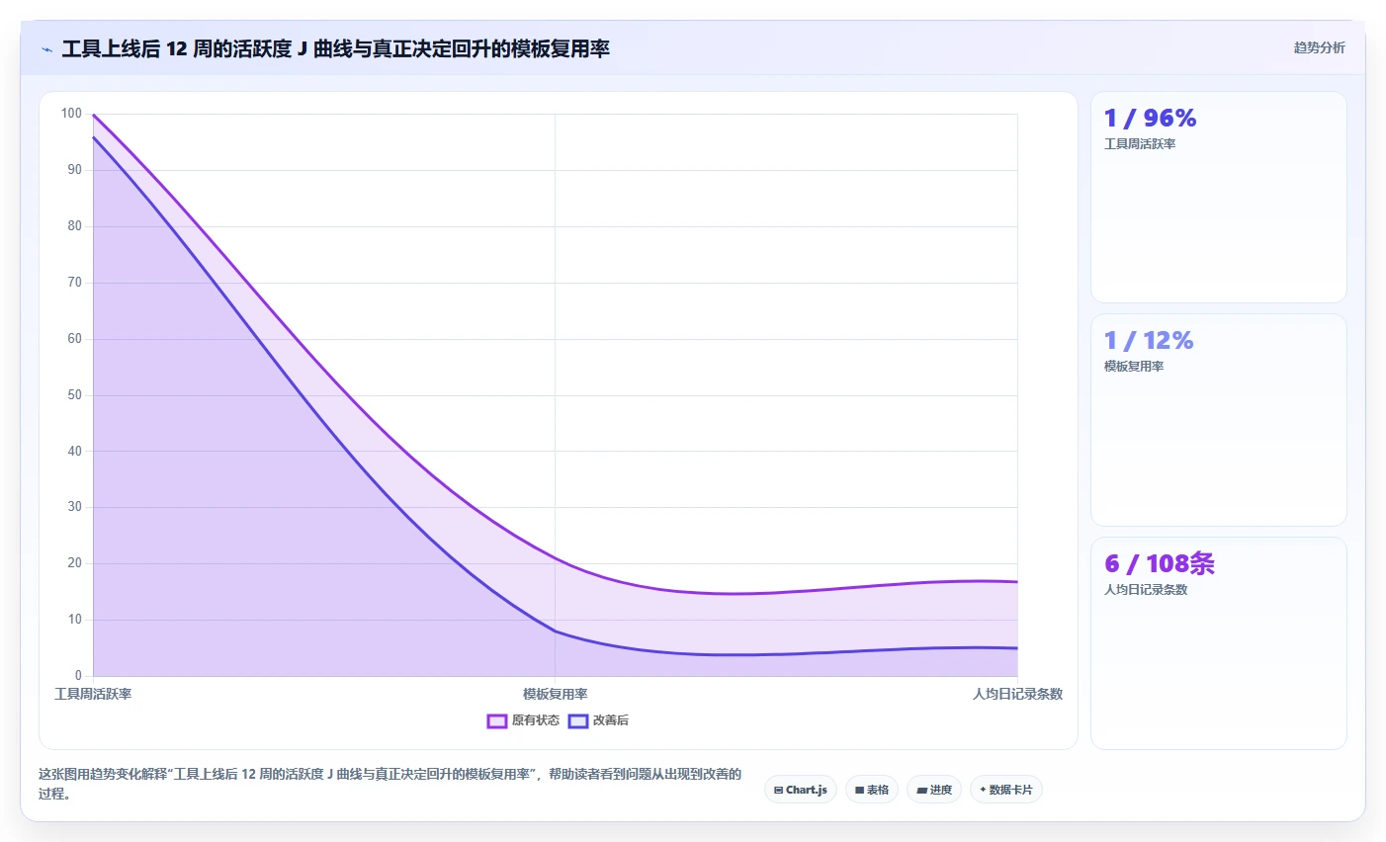The image size is (1386, 842).
Task: Toggle the 改善后 legend swatch
Action: tap(578, 721)
